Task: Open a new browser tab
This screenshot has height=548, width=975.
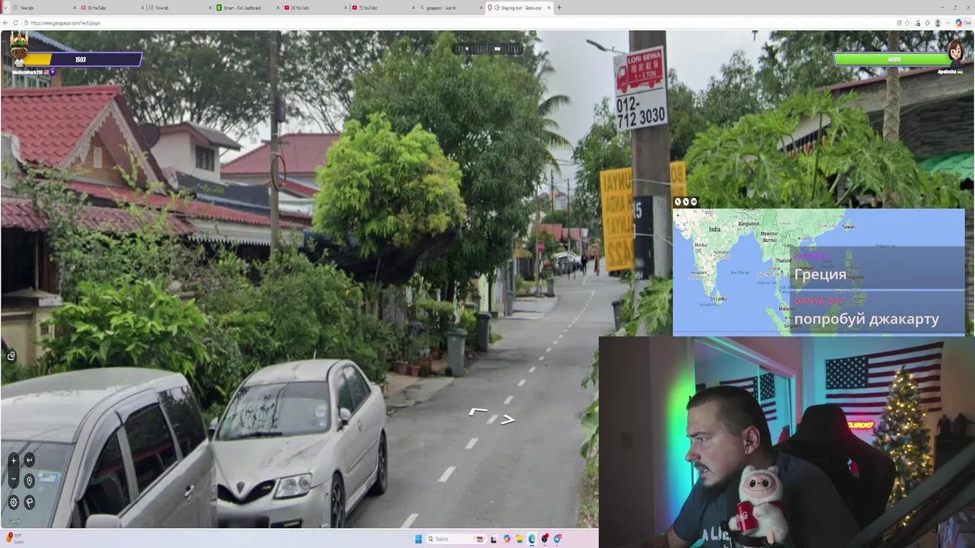Action: (x=559, y=8)
